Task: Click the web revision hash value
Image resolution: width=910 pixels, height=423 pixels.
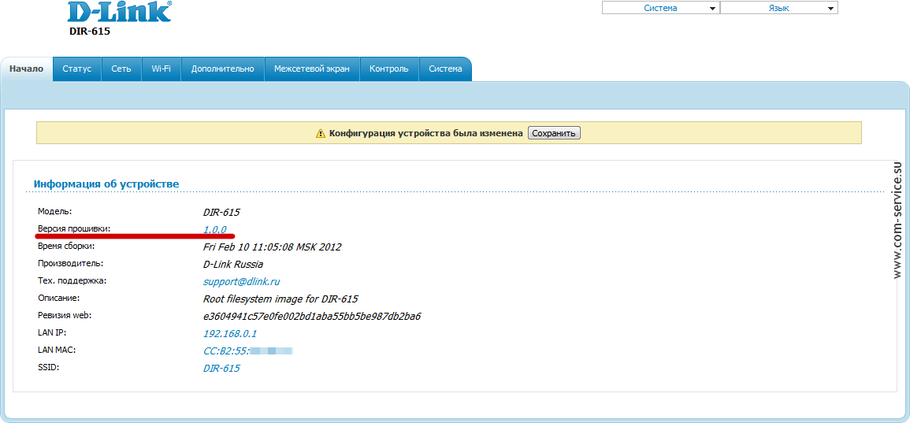Action: point(312,317)
